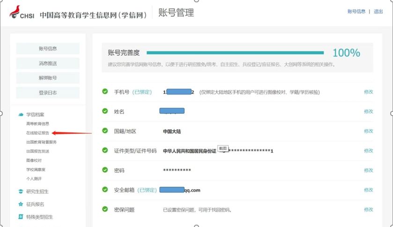Open the 征兵报名 menu section
The width and height of the screenshot is (393, 227).
point(35,204)
